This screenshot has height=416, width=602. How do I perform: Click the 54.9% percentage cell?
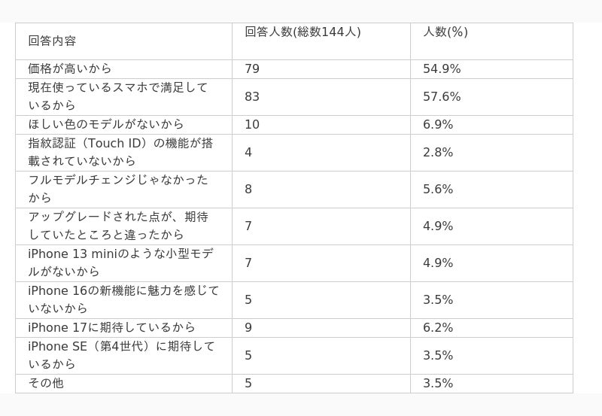[442, 69]
